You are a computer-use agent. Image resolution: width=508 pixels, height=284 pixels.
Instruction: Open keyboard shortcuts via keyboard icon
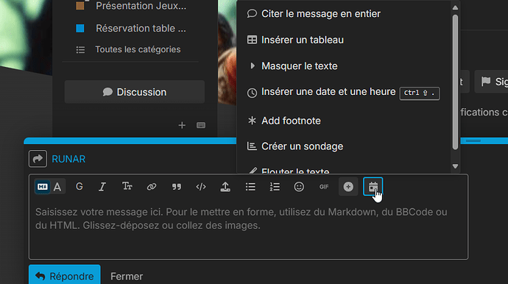(x=201, y=125)
